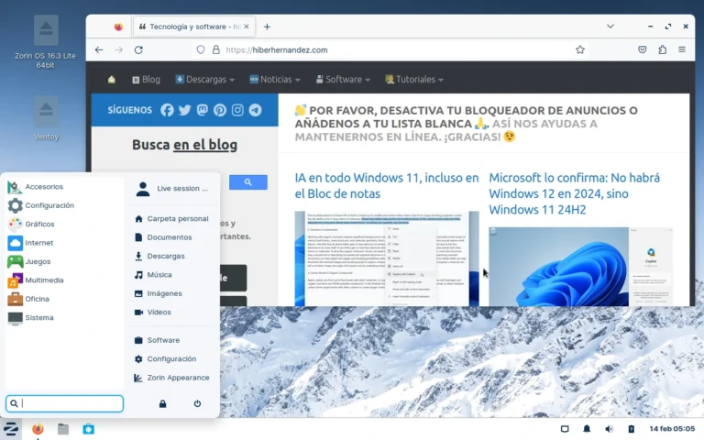Open the article about IA en Windows 11
The image size is (704, 440).
(386, 186)
